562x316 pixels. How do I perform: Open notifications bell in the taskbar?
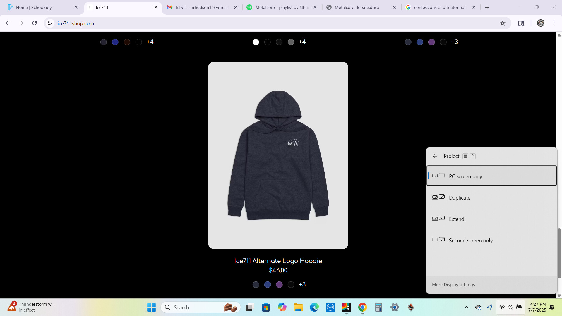[552, 307]
